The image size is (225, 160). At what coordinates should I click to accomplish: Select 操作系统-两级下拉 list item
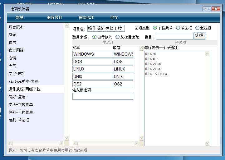pyautogui.click(x=36, y=89)
